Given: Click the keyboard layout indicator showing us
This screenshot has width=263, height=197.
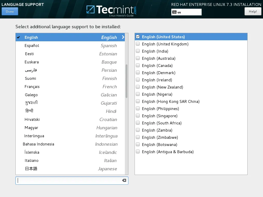Looking at the screenshot, I should (186, 12).
